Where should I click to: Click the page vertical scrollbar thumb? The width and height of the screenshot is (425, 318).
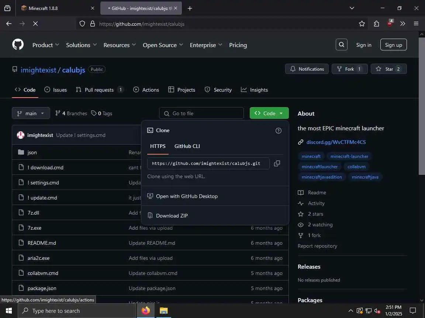(422, 106)
